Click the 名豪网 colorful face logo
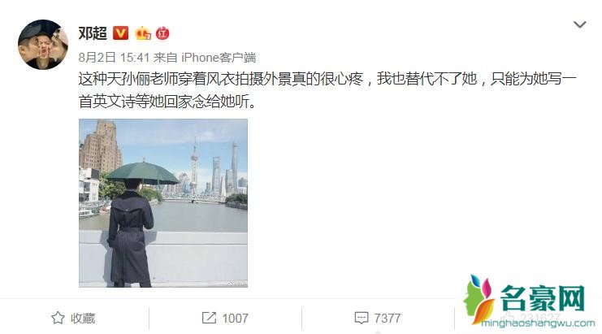The image size is (602, 334). (479, 299)
